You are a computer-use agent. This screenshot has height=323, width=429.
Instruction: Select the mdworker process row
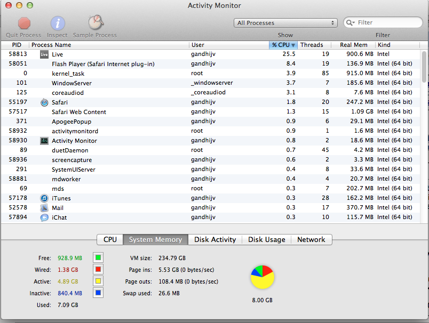211,179
